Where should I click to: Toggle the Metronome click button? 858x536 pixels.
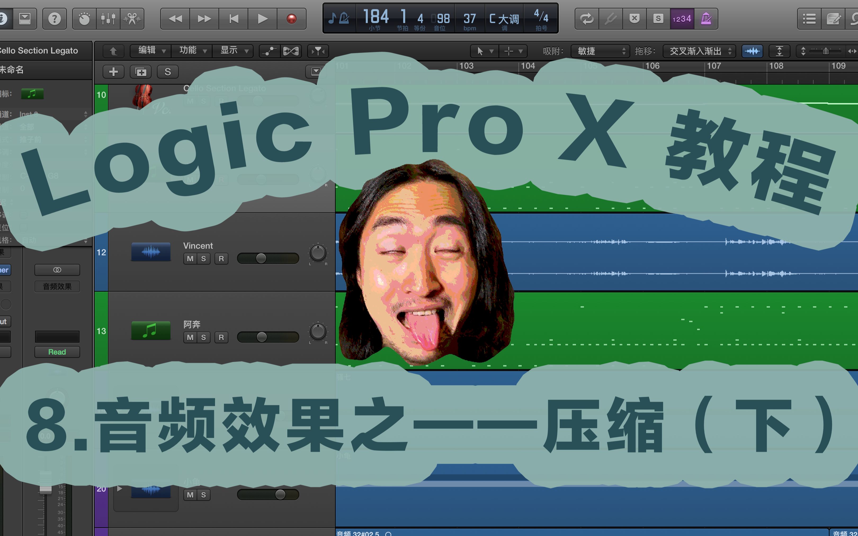(706, 19)
